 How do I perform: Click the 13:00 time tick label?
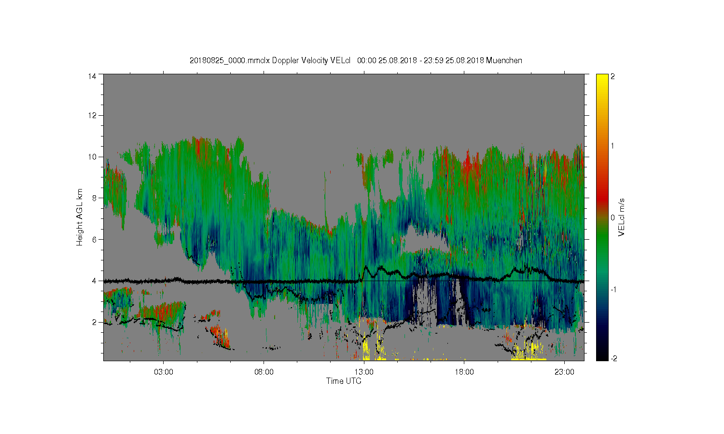coord(364,372)
